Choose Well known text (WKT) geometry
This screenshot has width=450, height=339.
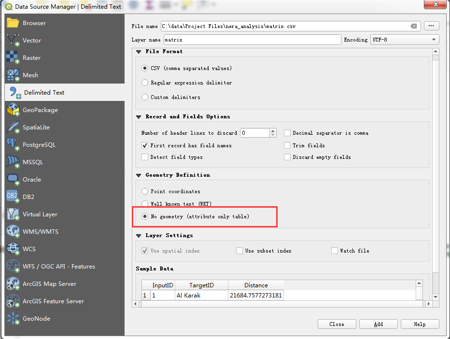click(x=145, y=204)
